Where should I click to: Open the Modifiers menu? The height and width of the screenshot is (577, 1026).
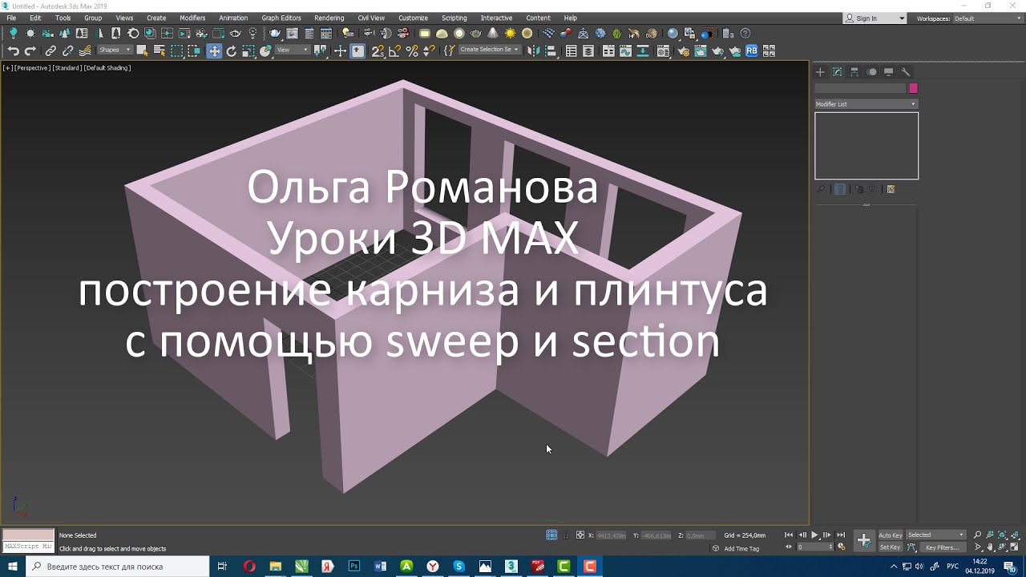click(192, 18)
